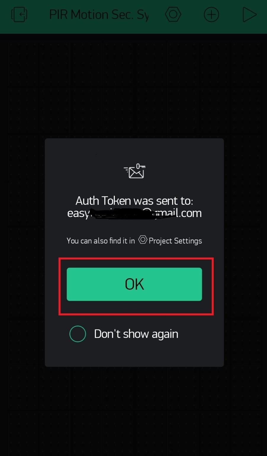The width and height of the screenshot is (267, 456).
Task: Open Project Settings nut icon in top bar
Action: [x=173, y=15]
